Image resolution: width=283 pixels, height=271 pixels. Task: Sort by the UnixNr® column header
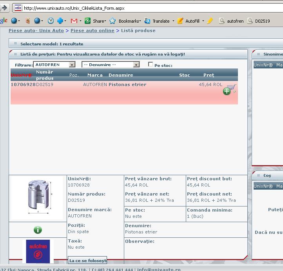click(21, 75)
